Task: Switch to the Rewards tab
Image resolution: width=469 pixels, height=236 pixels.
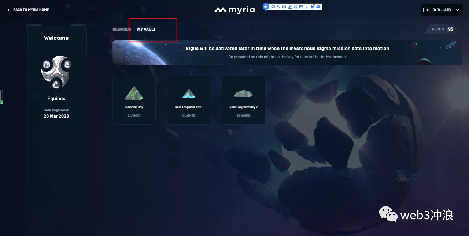Action: [122, 29]
